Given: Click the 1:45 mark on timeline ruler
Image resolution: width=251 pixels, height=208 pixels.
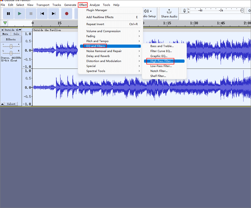Looking at the screenshot, I should coord(221,23).
